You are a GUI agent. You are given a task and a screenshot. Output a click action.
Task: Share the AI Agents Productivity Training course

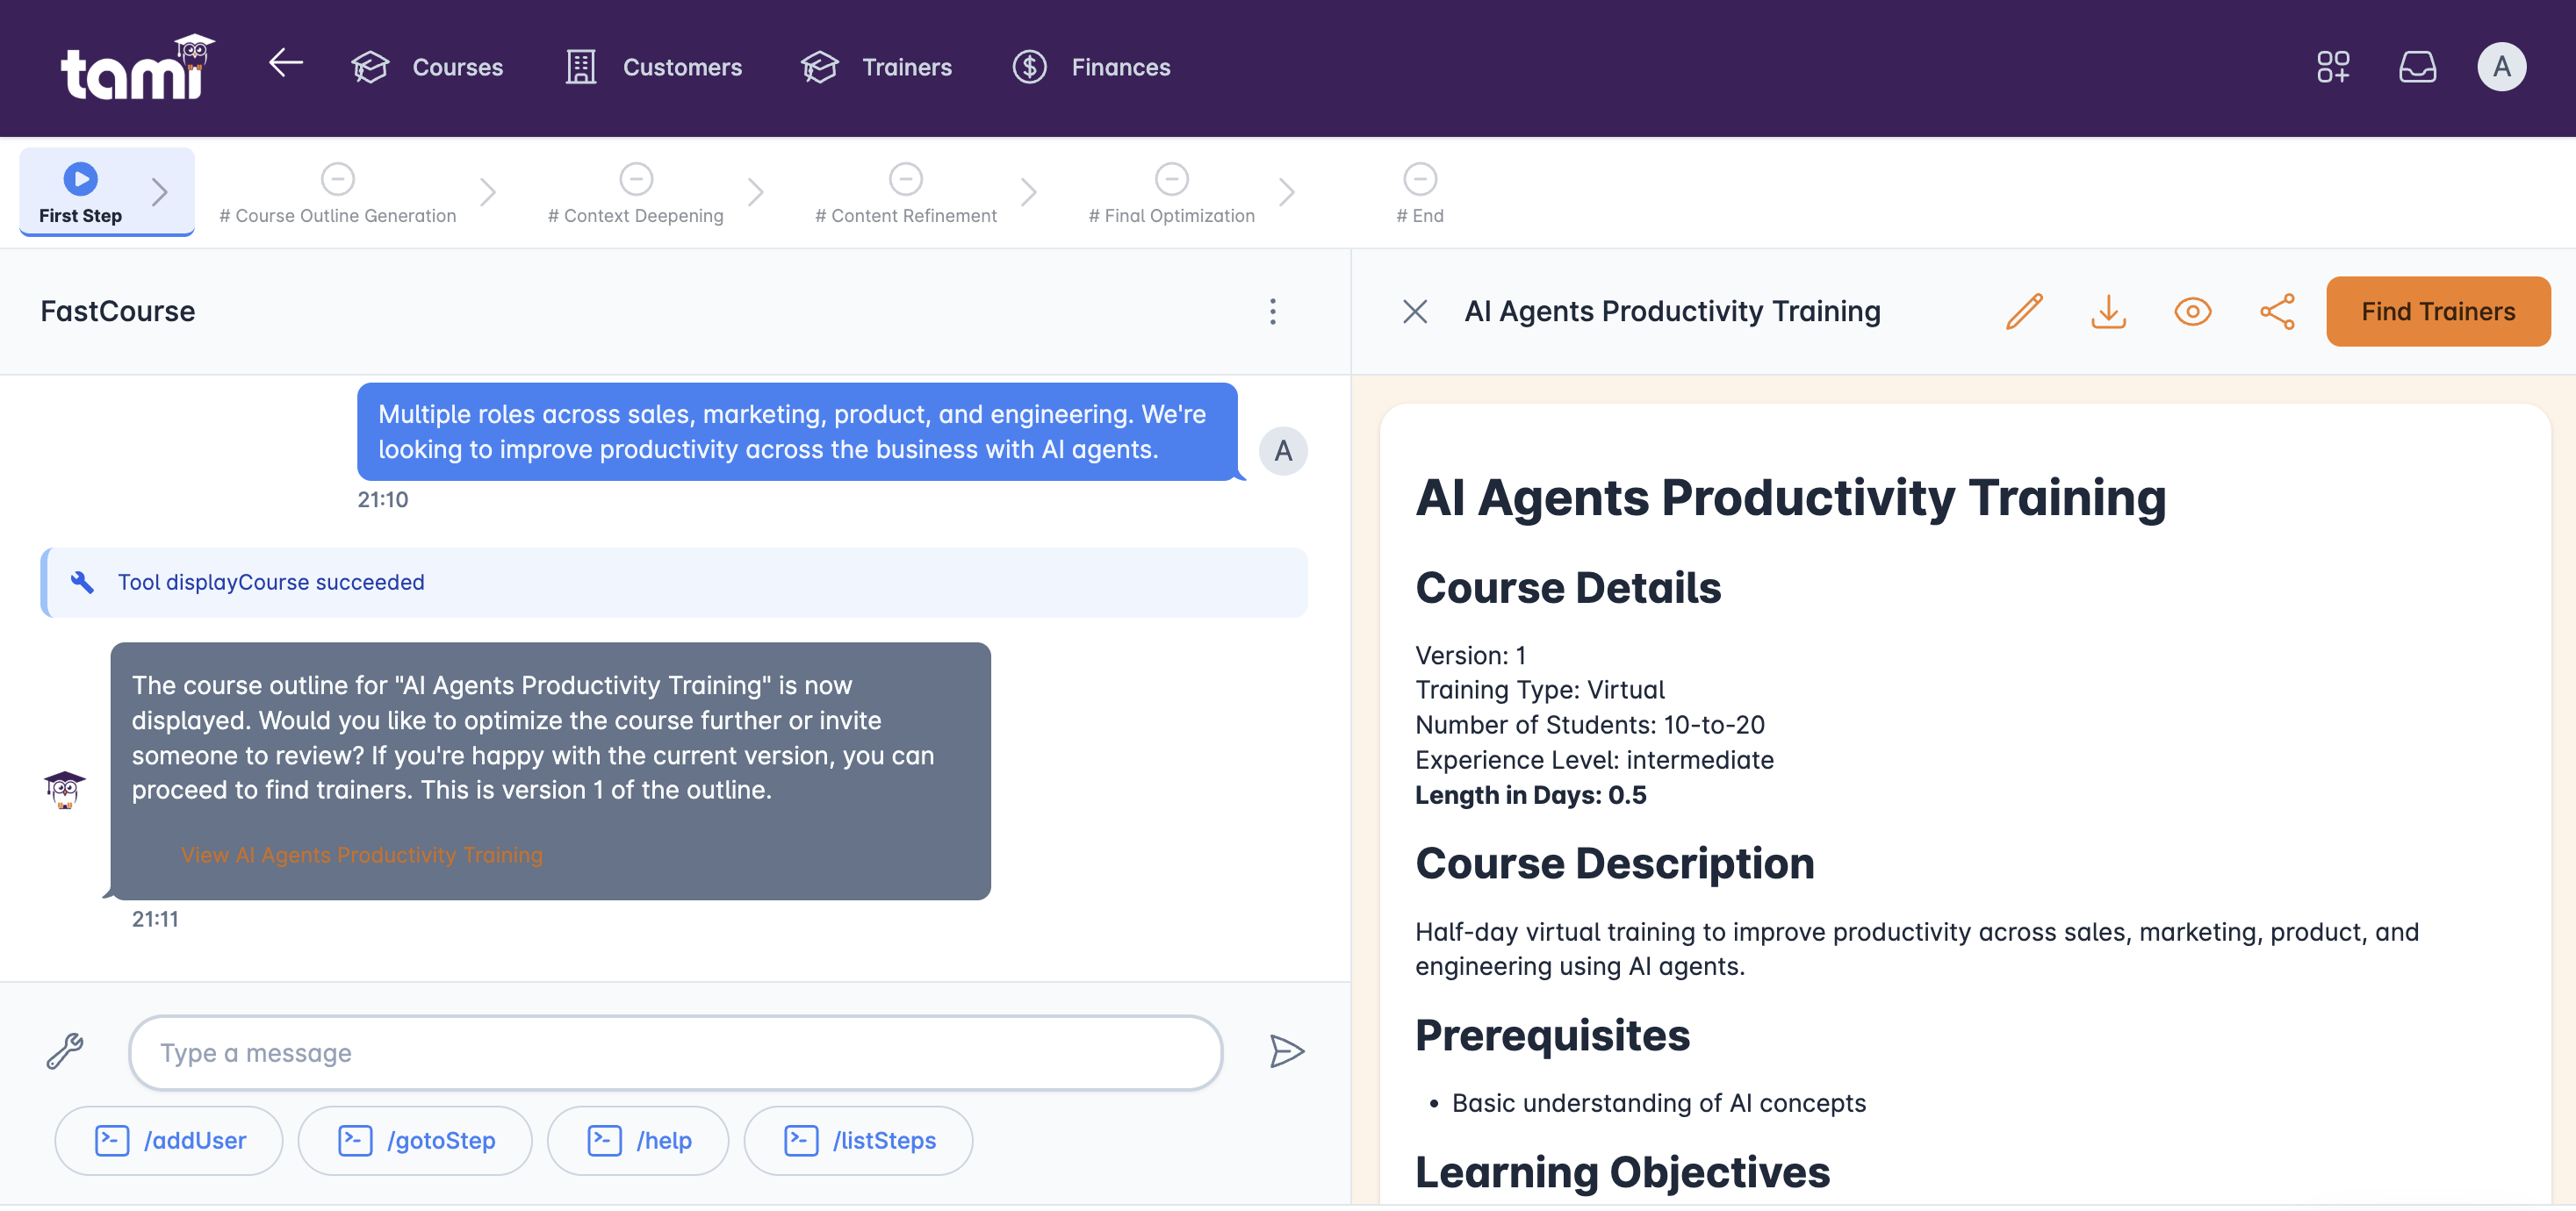point(2278,311)
